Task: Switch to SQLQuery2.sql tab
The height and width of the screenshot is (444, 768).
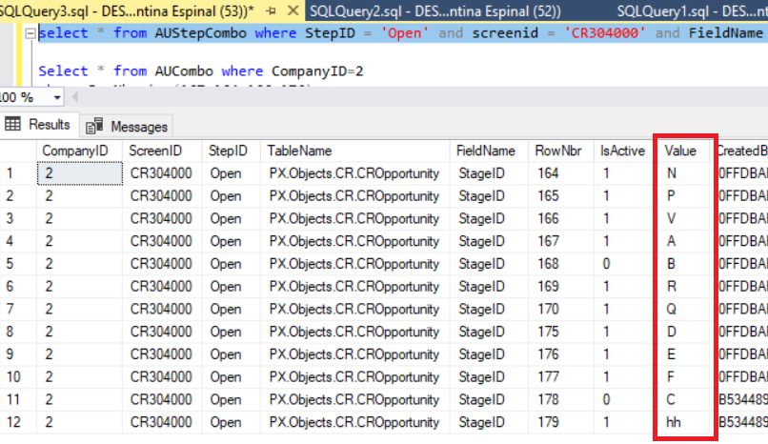Action: pyautogui.click(x=435, y=10)
